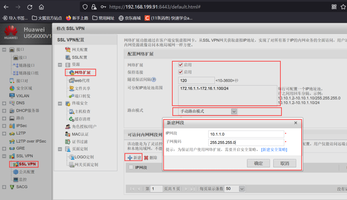Select web代理 proxy icon
This screenshot has height=200, width=347.
(72, 80)
